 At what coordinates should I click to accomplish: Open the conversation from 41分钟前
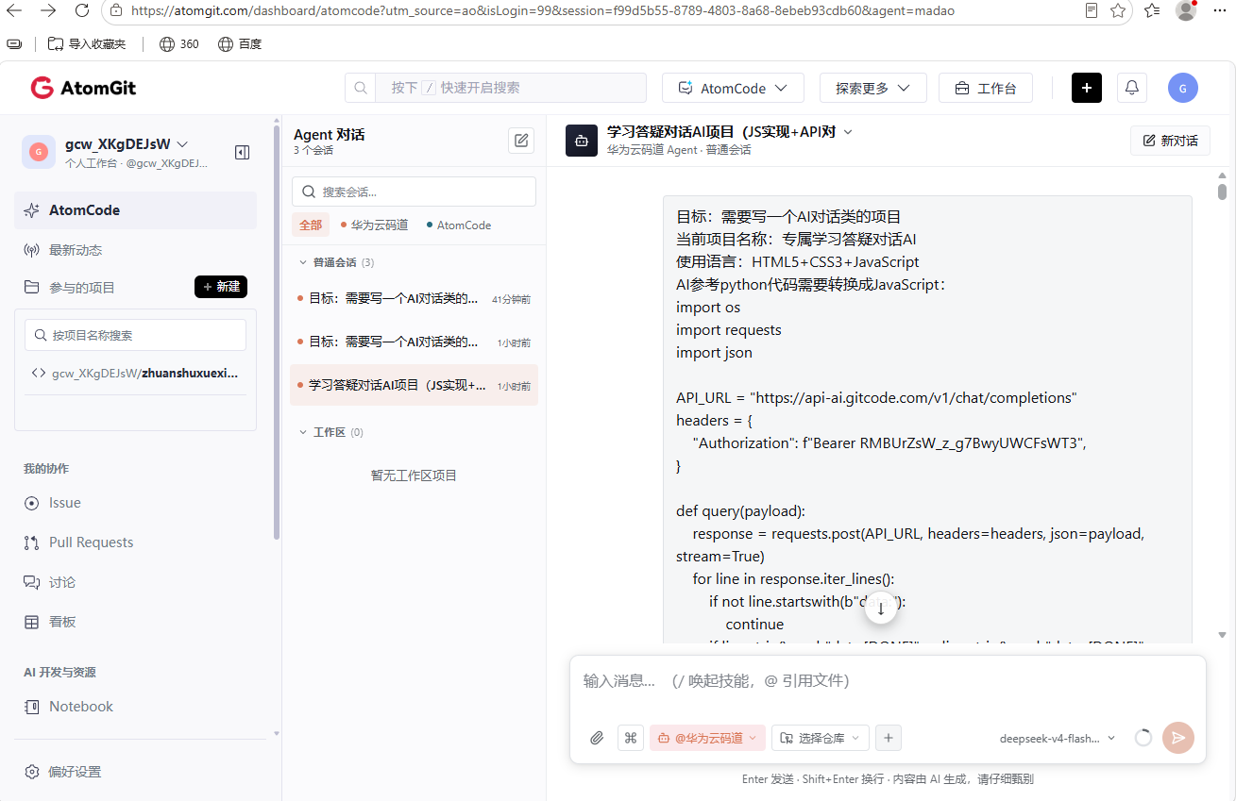[x=414, y=299]
